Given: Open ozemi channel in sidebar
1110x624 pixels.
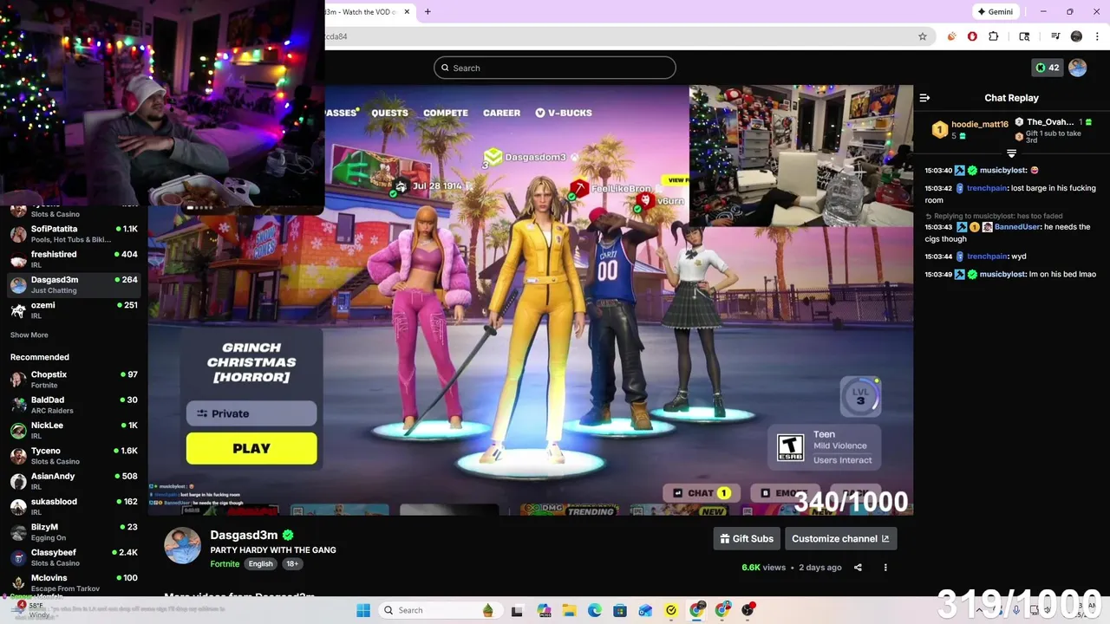Looking at the screenshot, I should click(74, 310).
